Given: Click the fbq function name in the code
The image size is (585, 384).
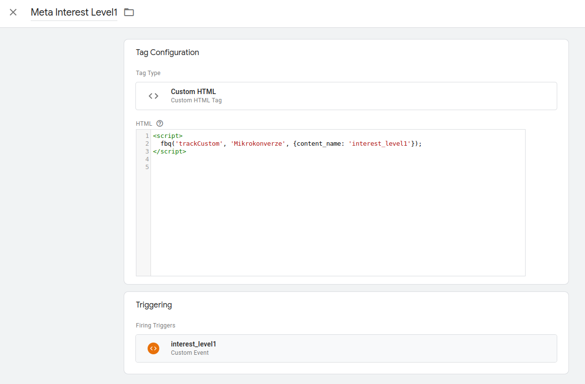Looking at the screenshot, I should [166, 144].
